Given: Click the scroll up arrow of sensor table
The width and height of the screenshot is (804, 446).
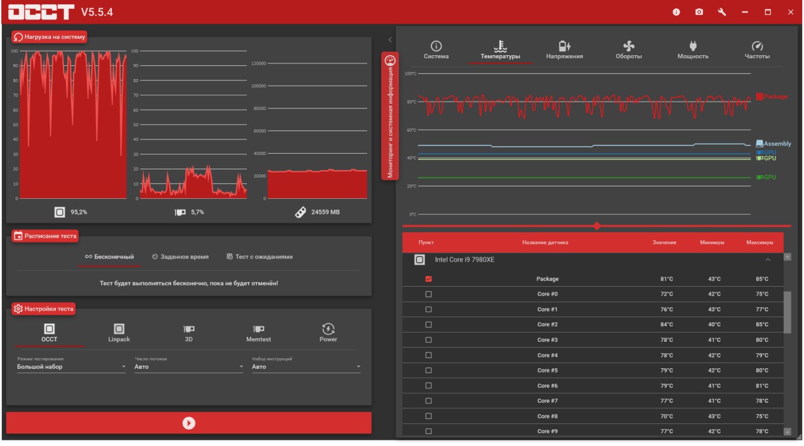Looking at the screenshot, I should (788, 257).
